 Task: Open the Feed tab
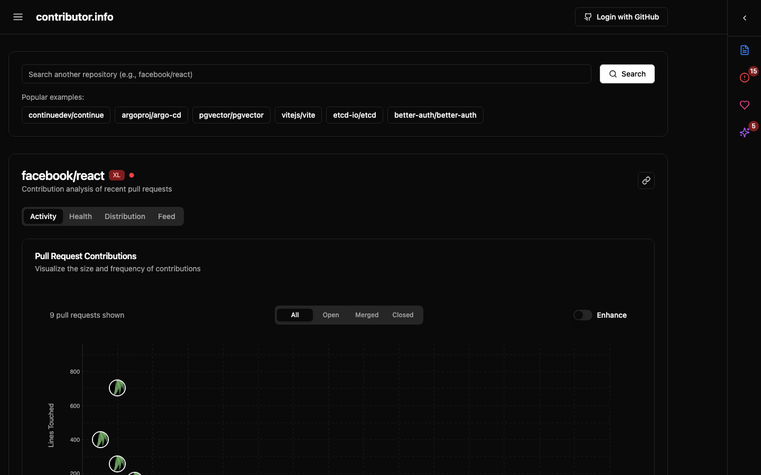point(166,216)
